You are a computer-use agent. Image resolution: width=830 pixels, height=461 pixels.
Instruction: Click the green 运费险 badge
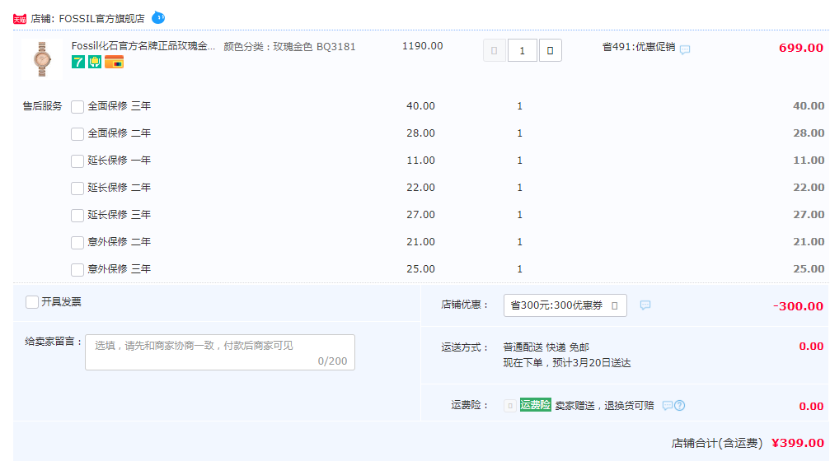(535, 405)
